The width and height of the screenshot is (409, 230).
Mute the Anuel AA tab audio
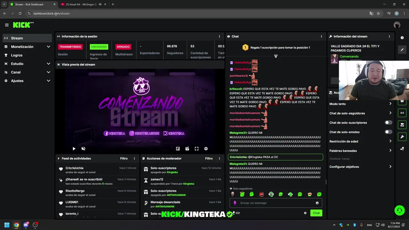[x=100, y=4]
